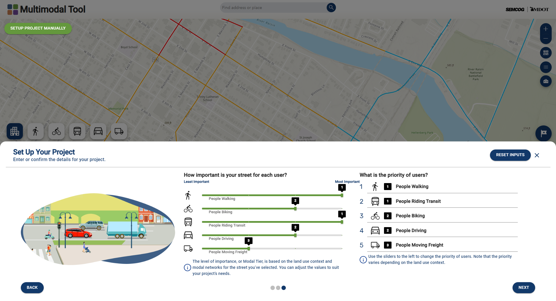
Task: Click the car icon beside Driving slider
Action: (188, 235)
